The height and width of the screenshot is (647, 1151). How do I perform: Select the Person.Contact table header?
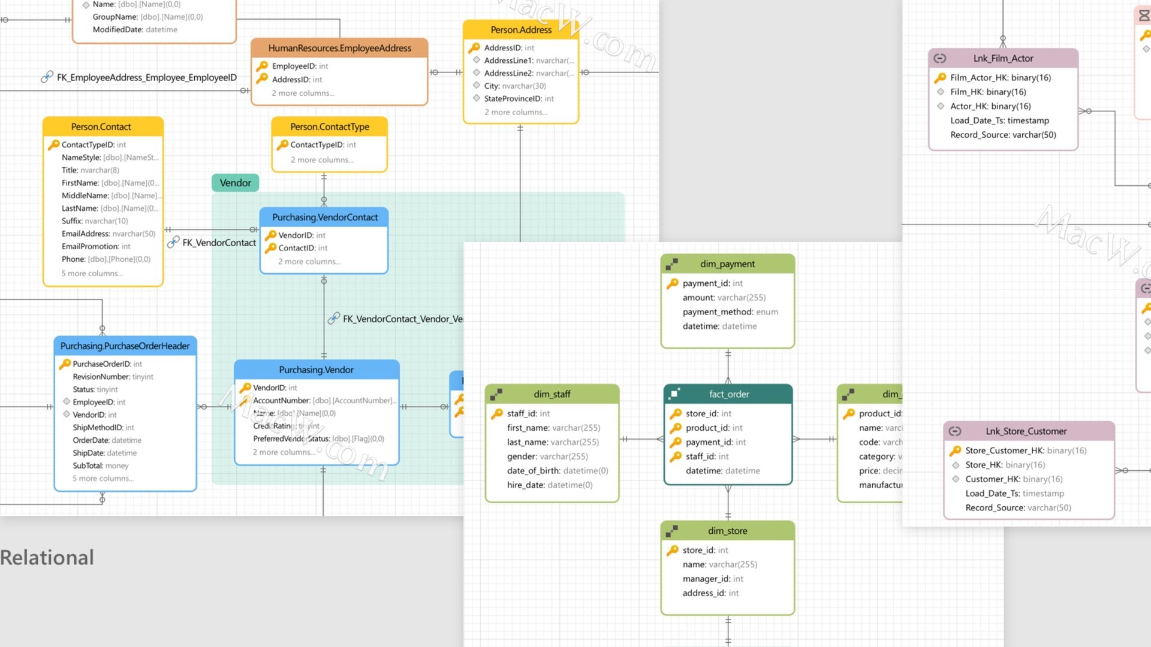pos(103,126)
